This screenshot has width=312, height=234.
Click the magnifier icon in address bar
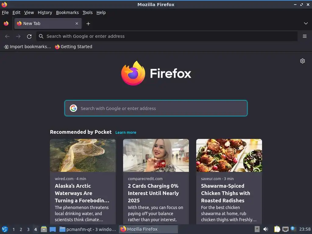(x=41, y=36)
